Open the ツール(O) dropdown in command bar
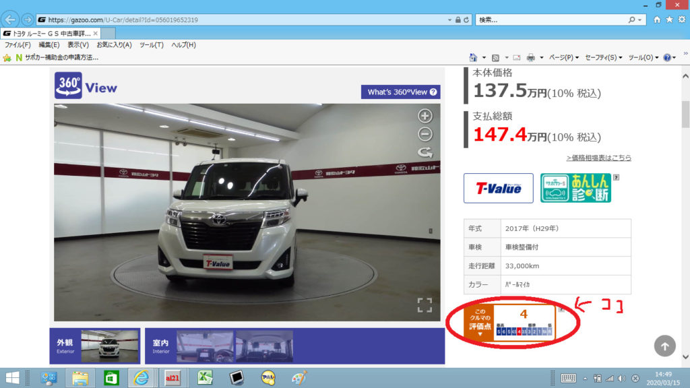The image size is (690, 388). pos(644,58)
